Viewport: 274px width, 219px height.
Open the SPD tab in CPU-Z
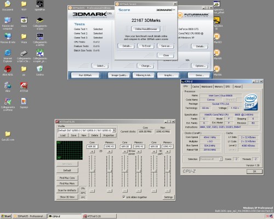coord(227,87)
